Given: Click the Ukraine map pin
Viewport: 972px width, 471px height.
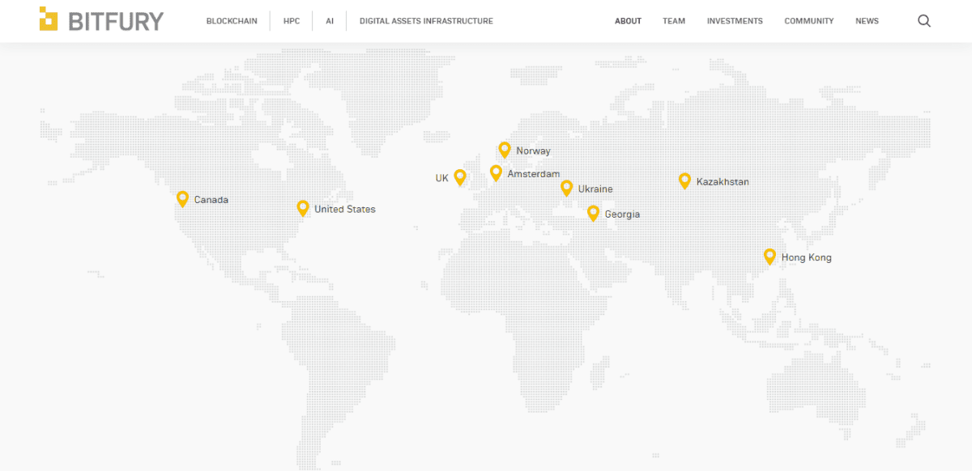Looking at the screenshot, I should pyautogui.click(x=567, y=189).
